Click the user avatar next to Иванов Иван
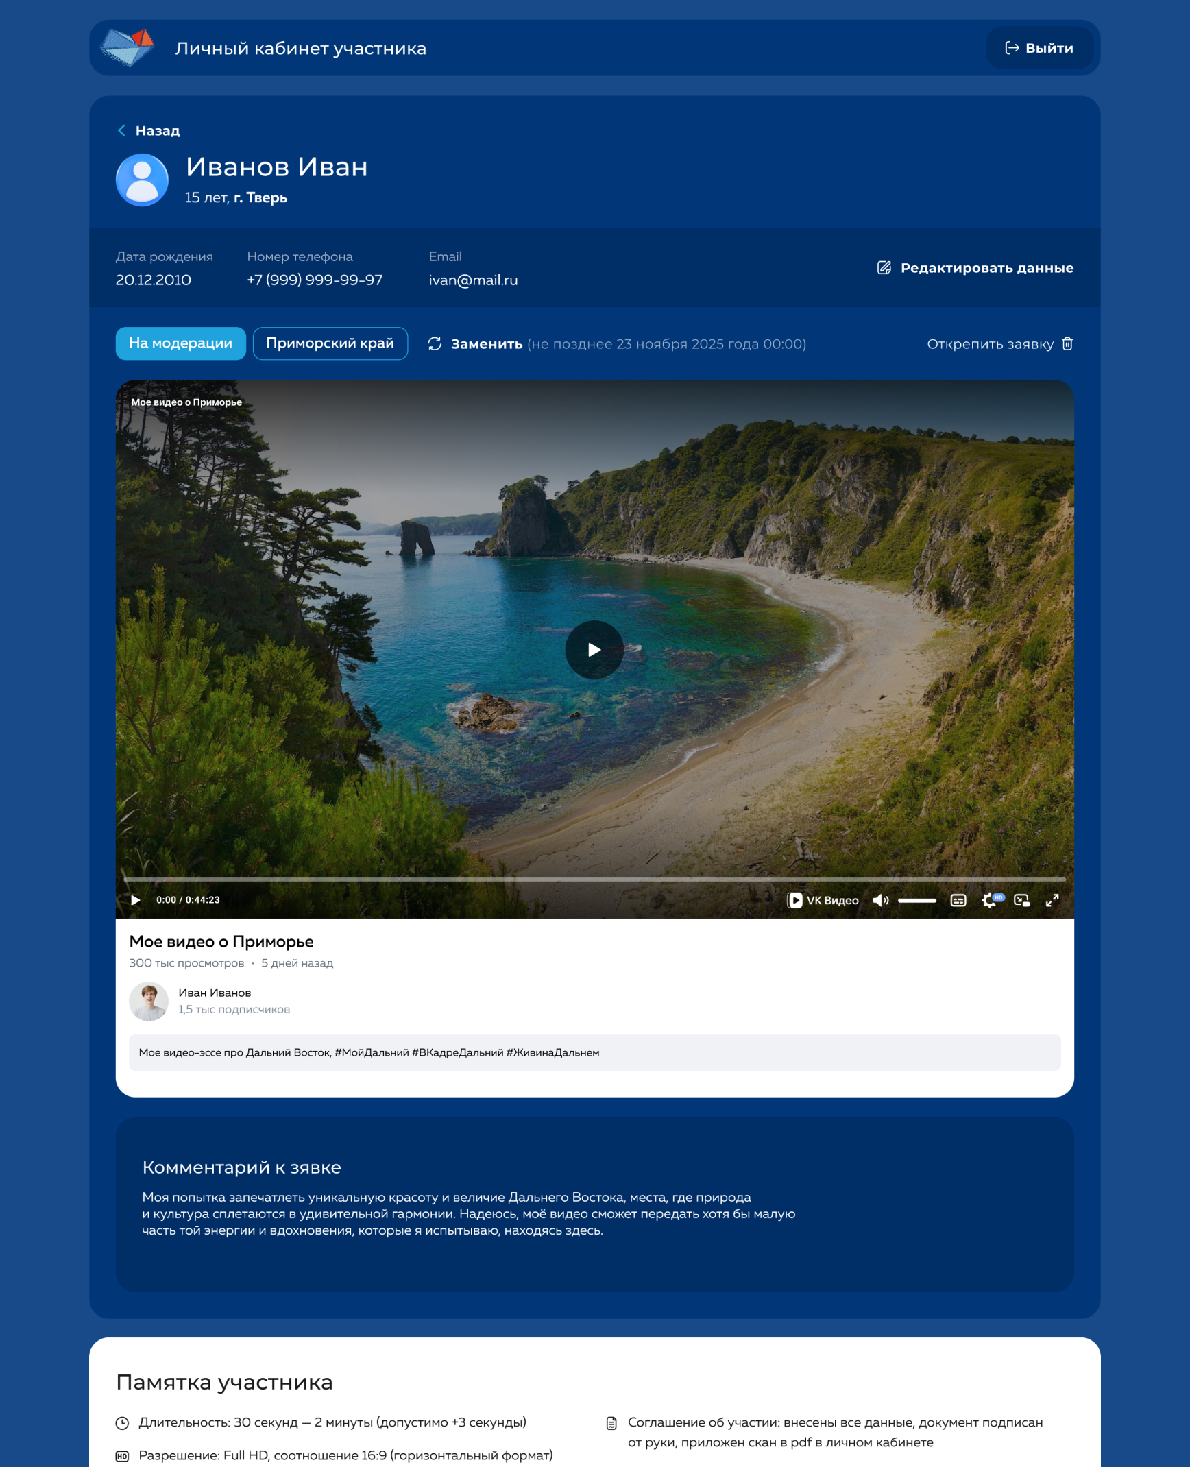This screenshot has width=1190, height=1467. (x=142, y=180)
